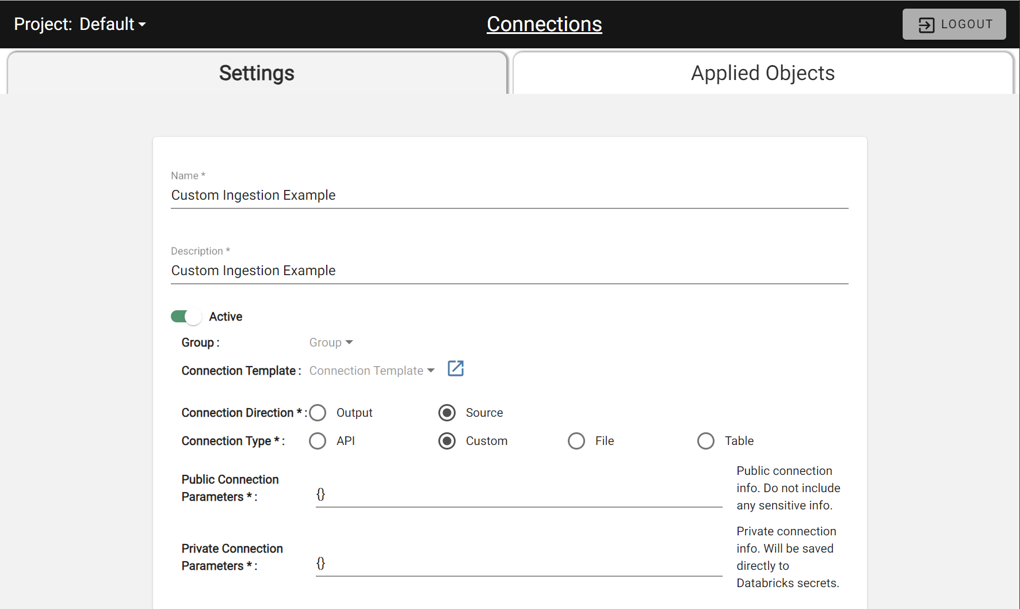Switch to the Applied Objects tab

coord(763,73)
